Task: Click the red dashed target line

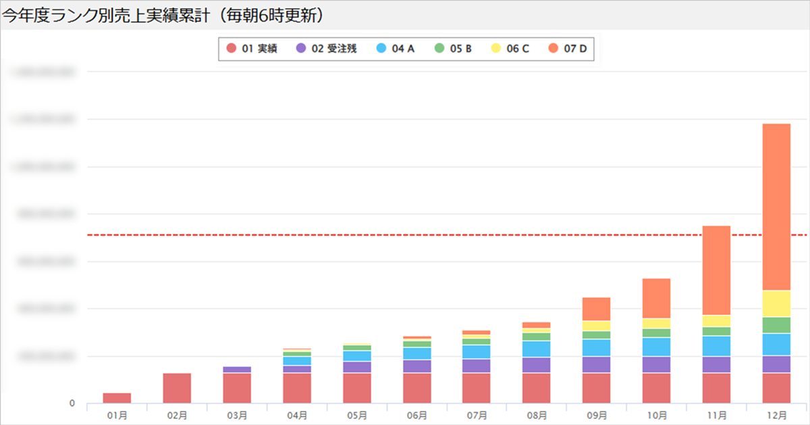Action: point(405,235)
